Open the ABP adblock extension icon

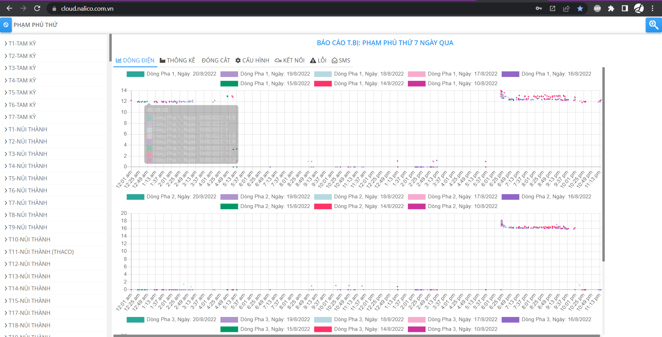pyautogui.click(x=597, y=8)
